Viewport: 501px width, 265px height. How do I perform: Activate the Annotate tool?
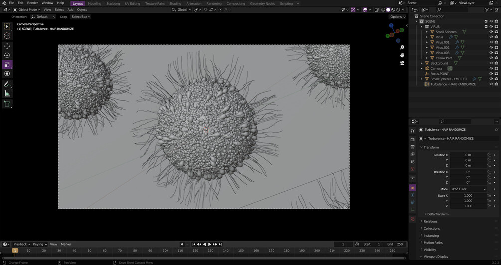pos(7,84)
